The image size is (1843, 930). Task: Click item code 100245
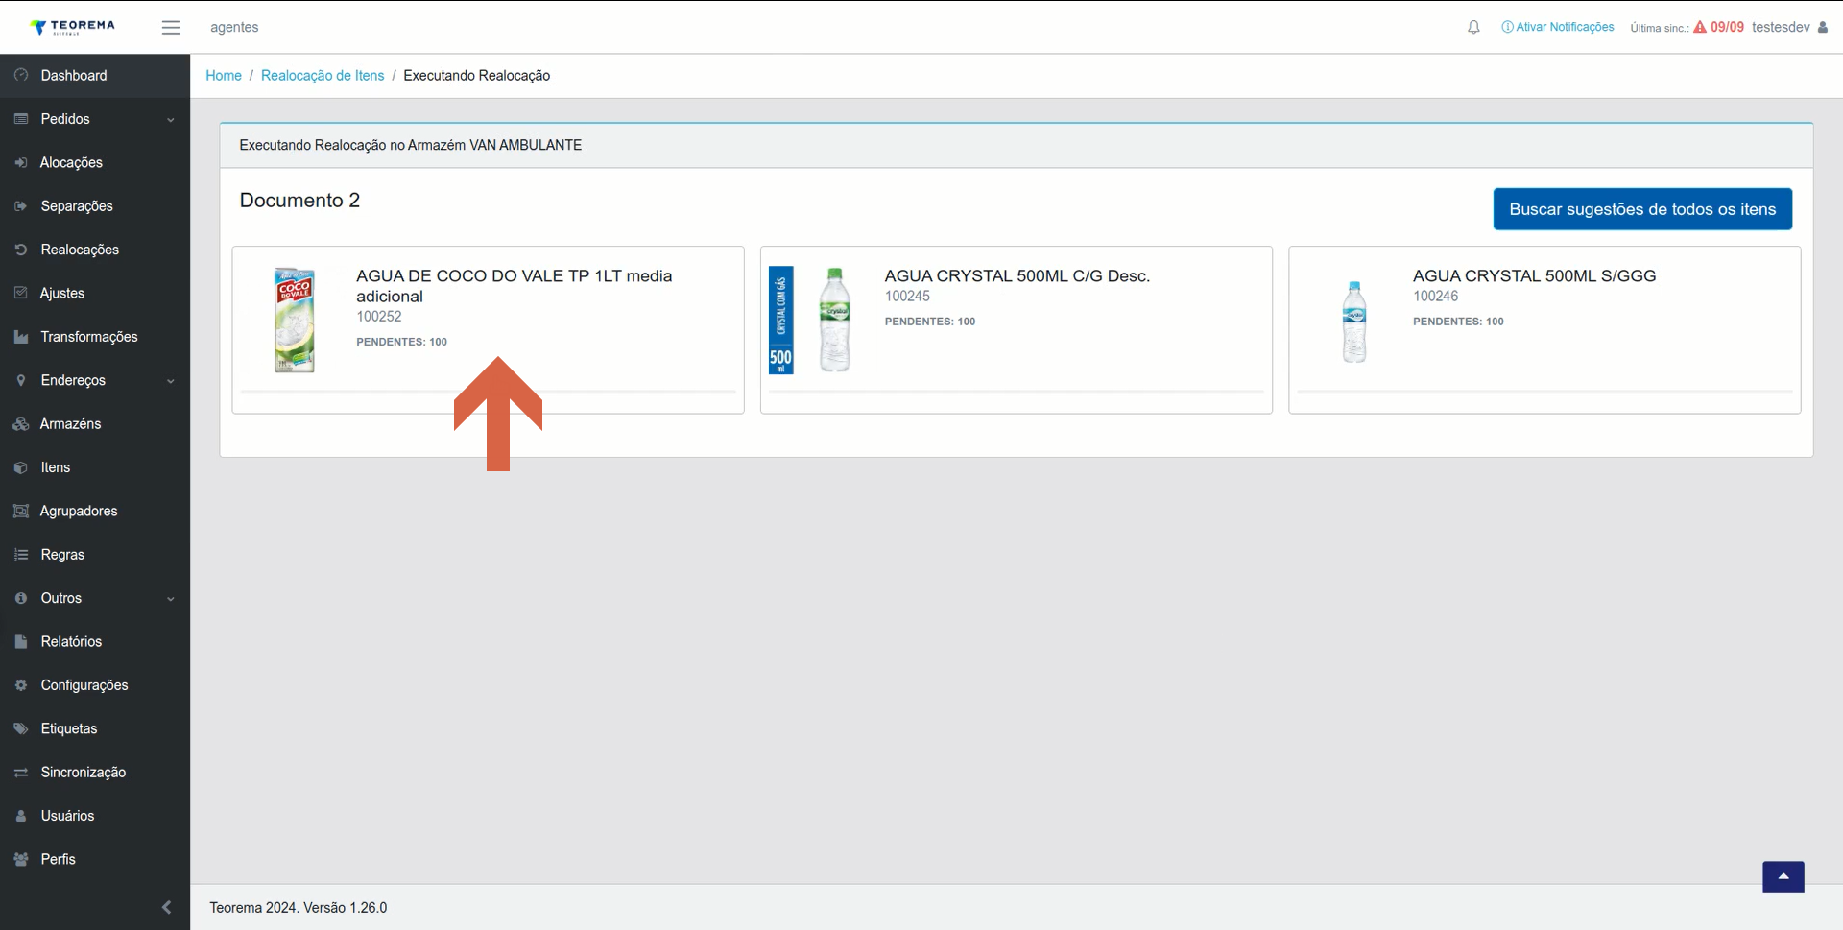(x=907, y=297)
